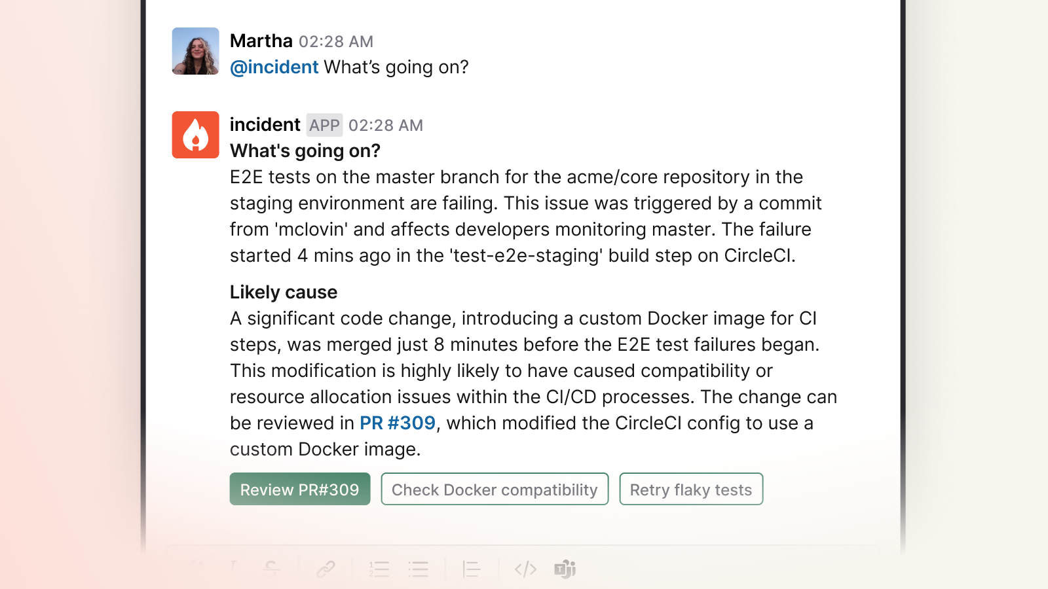
Task: Toggle code formatting icon
Action: coord(525,569)
